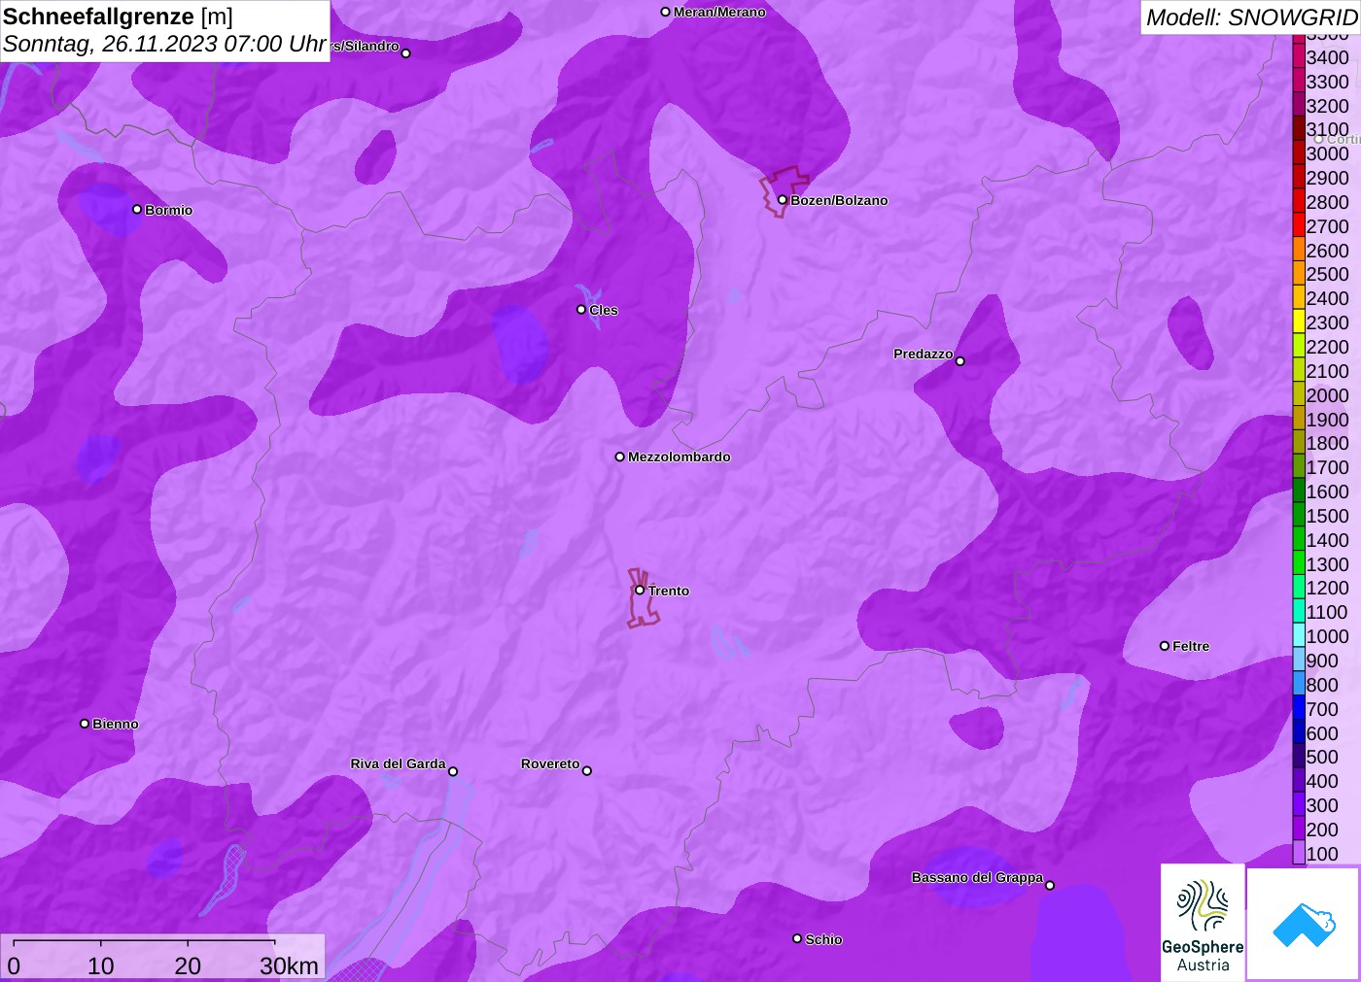The height and width of the screenshot is (982, 1361).
Task: Click the Trento label text
Action: click(x=669, y=591)
